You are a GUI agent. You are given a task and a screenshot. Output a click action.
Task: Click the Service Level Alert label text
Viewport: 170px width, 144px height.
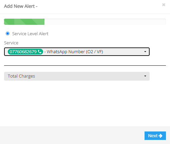point(30,34)
